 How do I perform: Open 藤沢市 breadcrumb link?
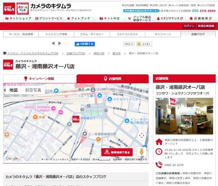(x=117, y=53)
